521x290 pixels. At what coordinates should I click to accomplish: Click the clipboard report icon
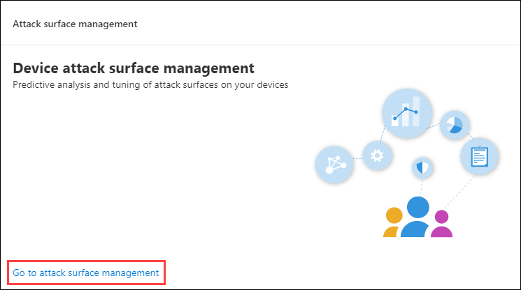tap(479, 156)
